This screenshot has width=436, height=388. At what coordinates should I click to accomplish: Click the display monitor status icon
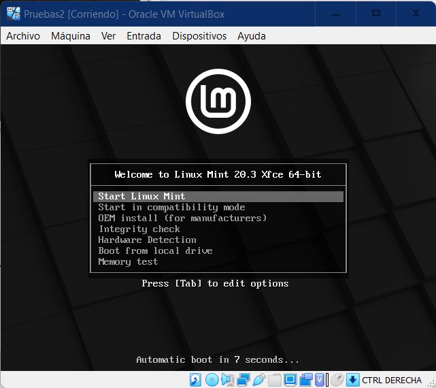pos(290,380)
